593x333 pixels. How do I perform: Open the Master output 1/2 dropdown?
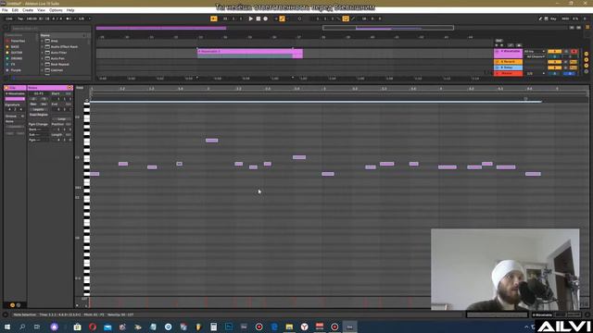535,73
